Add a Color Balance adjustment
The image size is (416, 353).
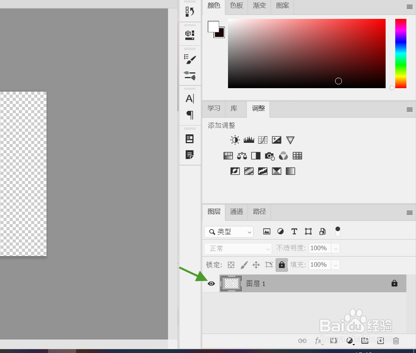pos(242,156)
